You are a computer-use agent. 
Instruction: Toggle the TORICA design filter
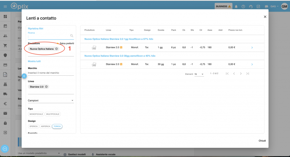(57, 126)
